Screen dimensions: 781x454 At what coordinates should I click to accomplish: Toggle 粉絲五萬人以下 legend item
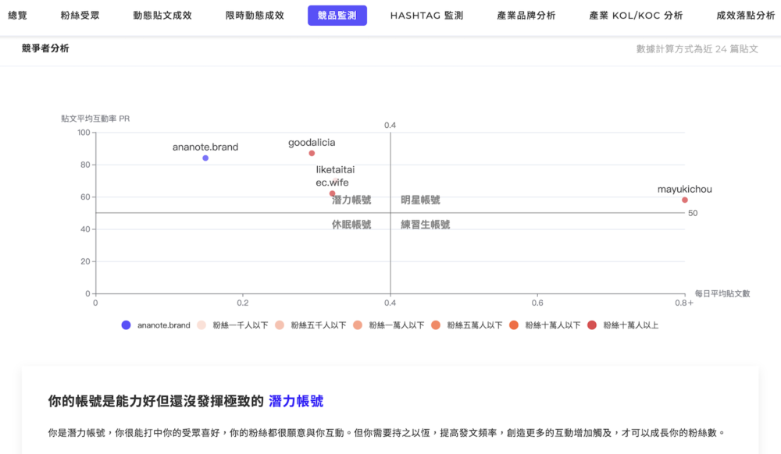467,325
